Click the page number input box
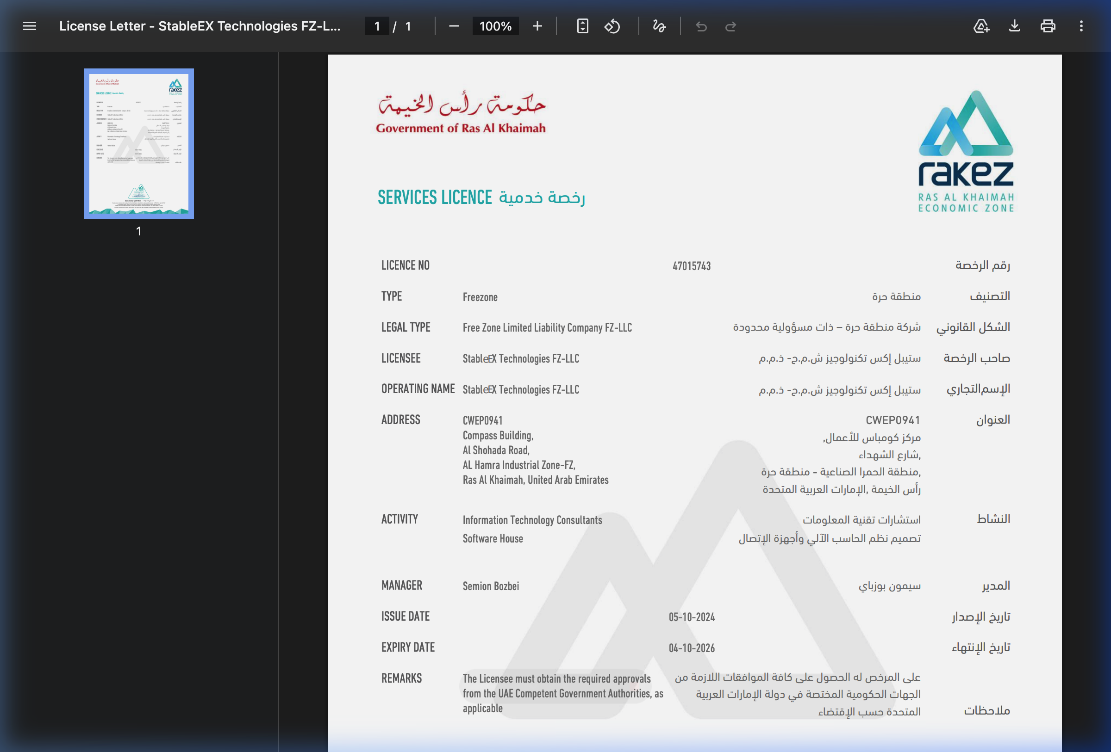 click(x=377, y=26)
